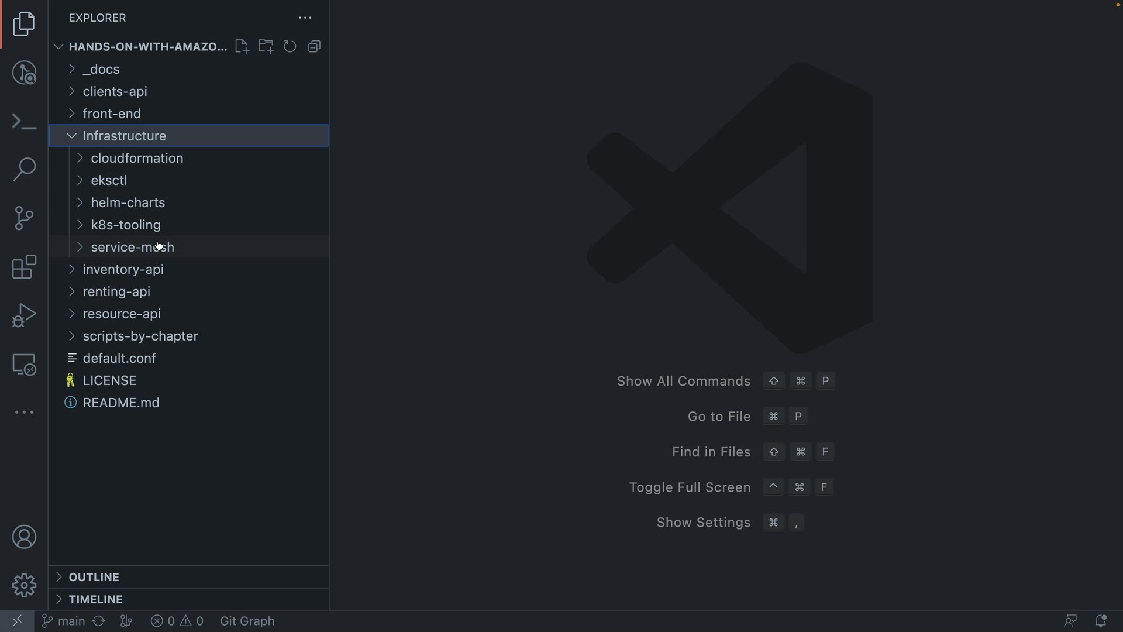Open the Remote Explorer view
This screenshot has height=632, width=1123.
point(24,365)
